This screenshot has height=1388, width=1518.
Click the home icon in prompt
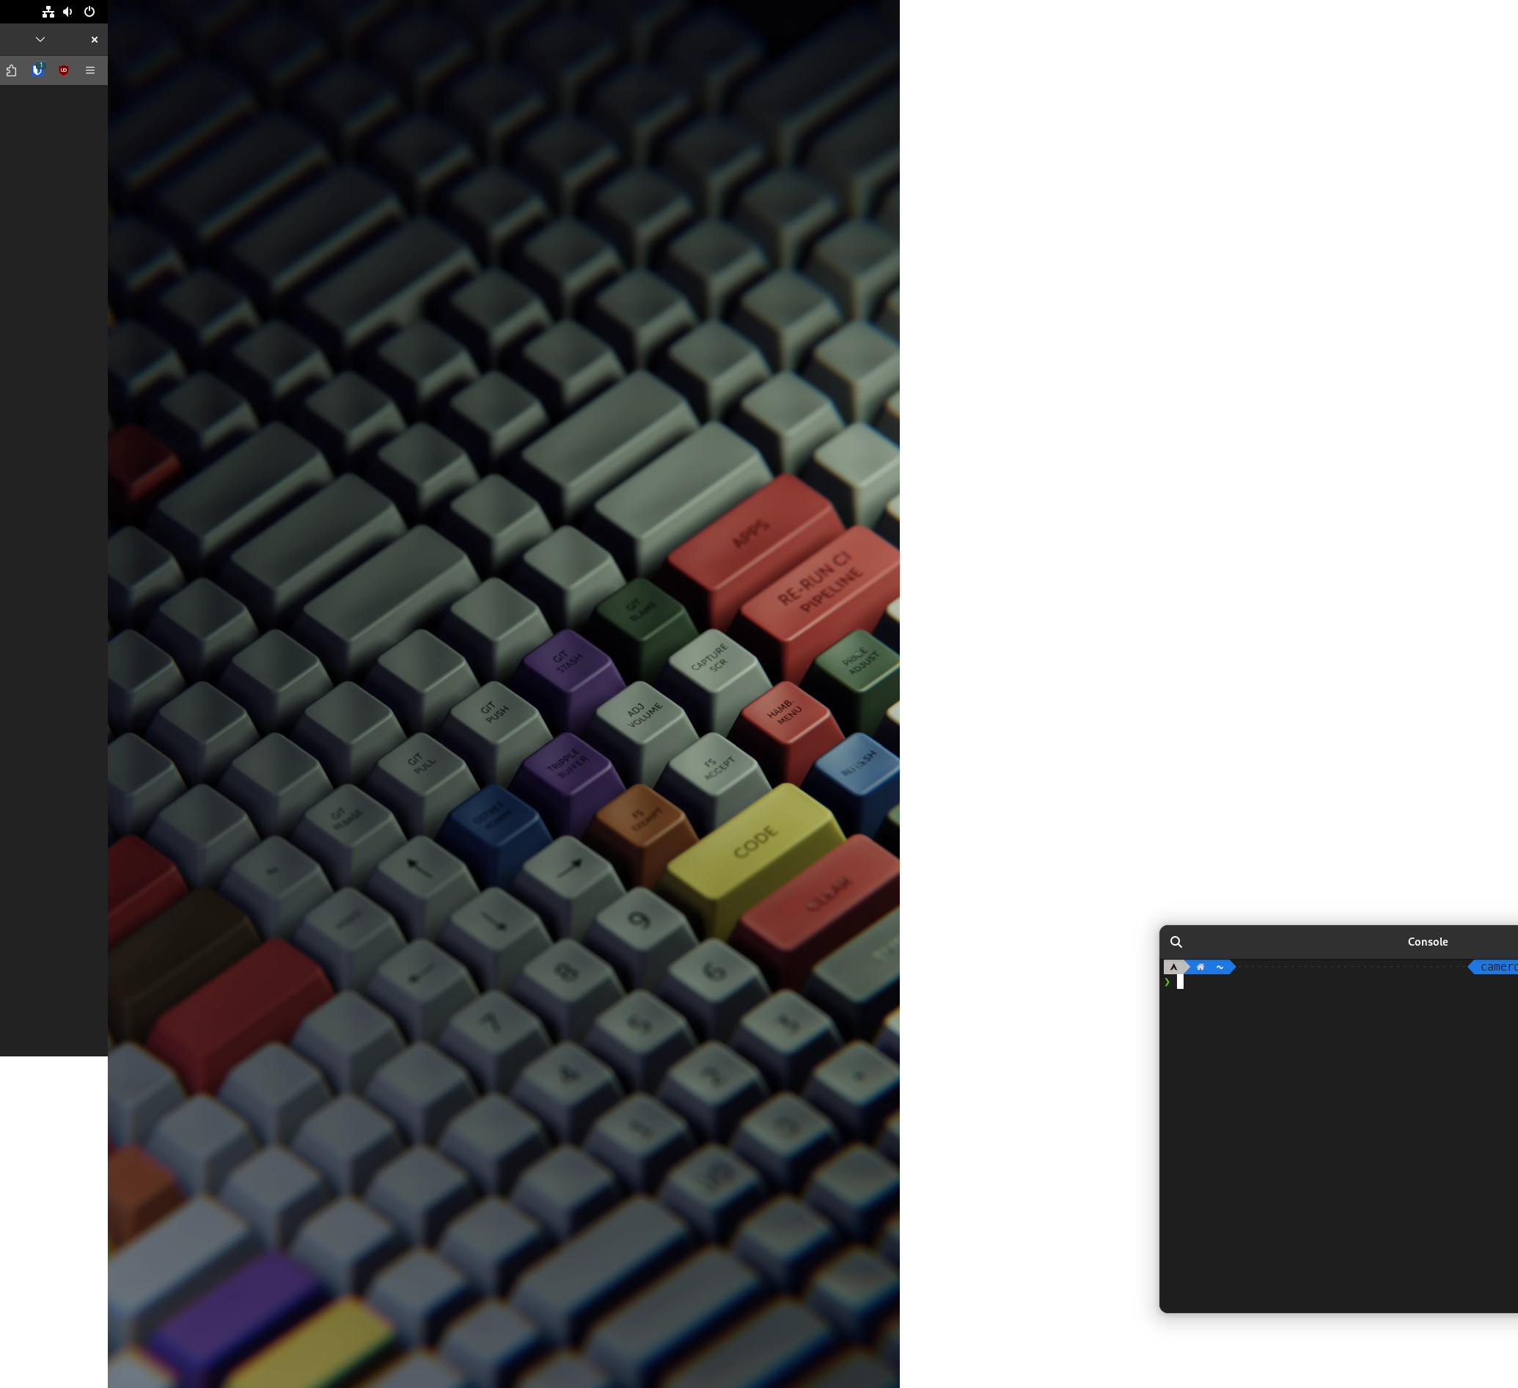point(1200,967)
